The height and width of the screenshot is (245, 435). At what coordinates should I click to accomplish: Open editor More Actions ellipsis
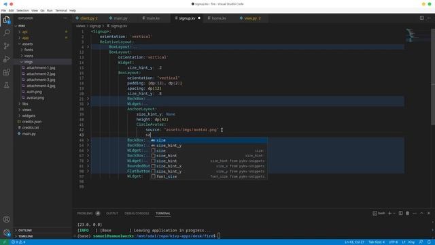coord(429,18)
